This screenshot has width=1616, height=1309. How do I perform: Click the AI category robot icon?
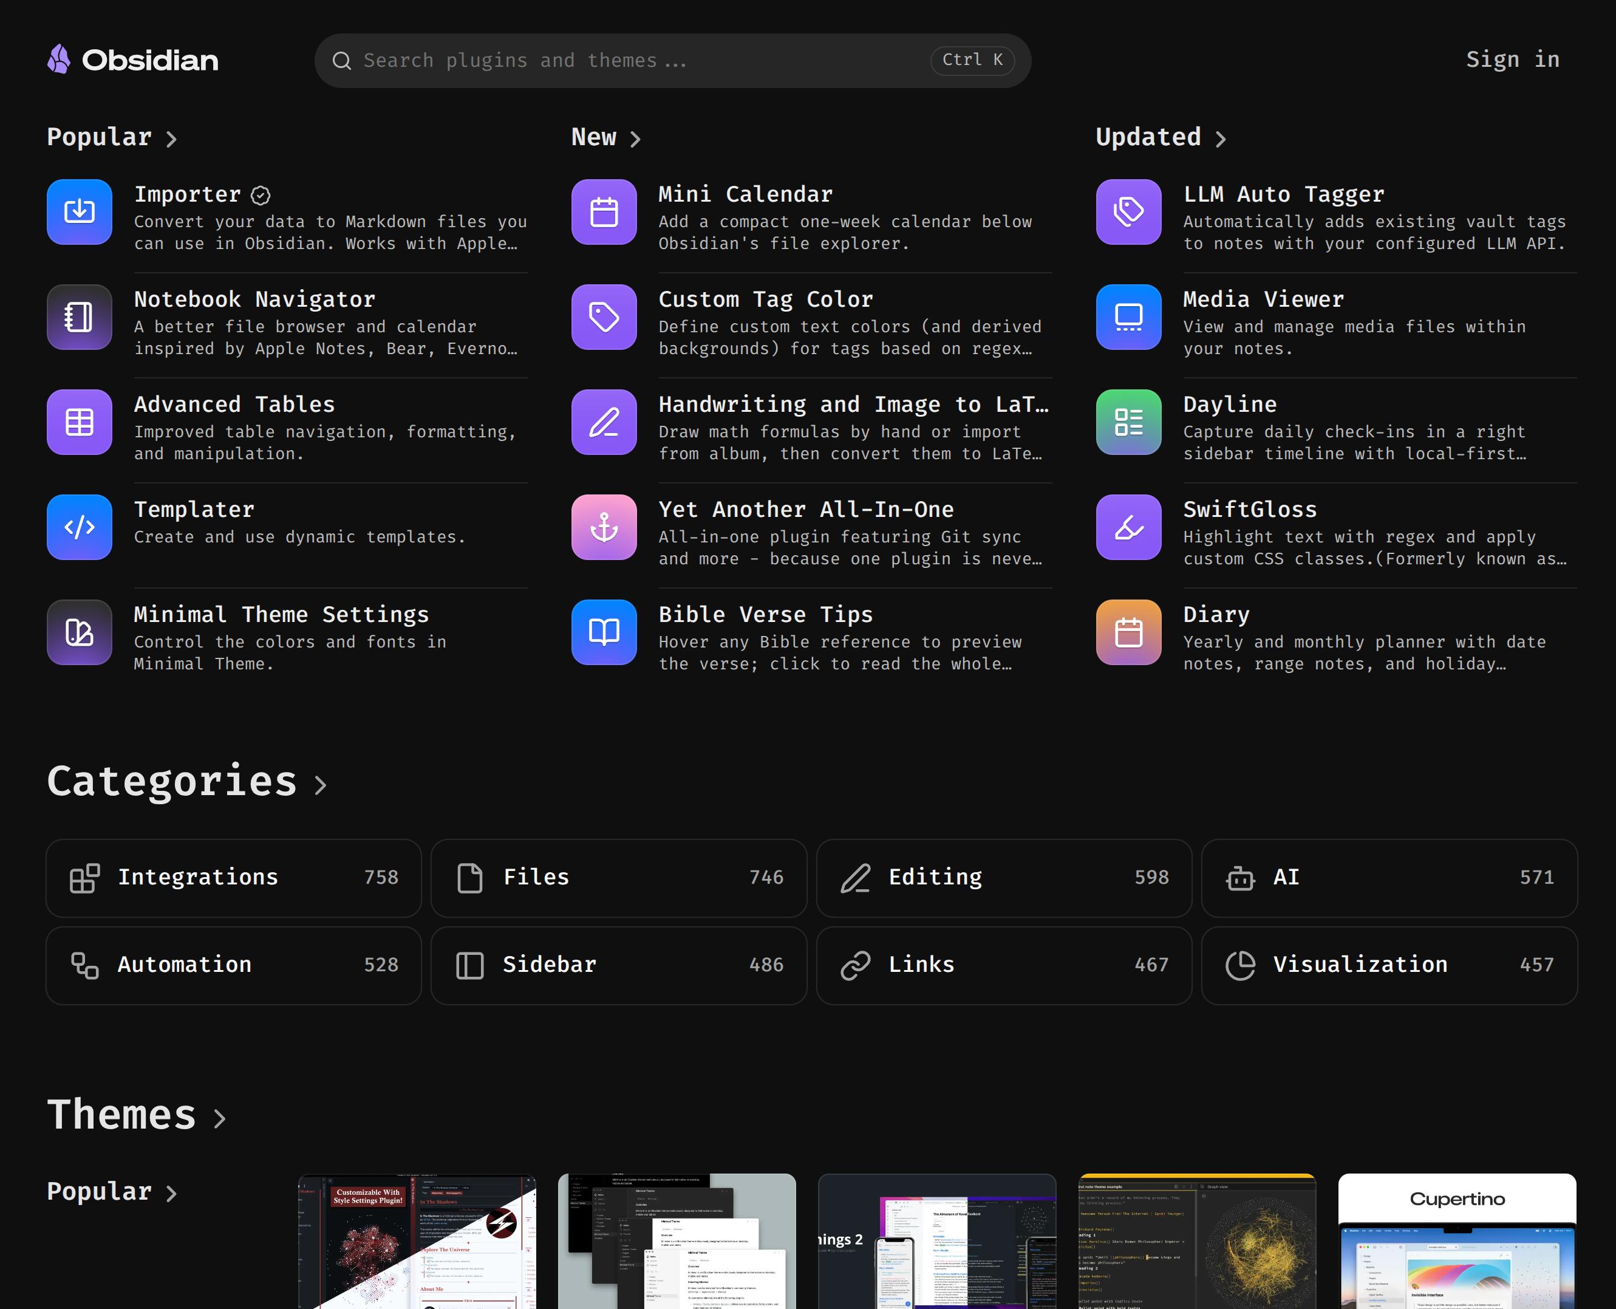[1240, 878]
